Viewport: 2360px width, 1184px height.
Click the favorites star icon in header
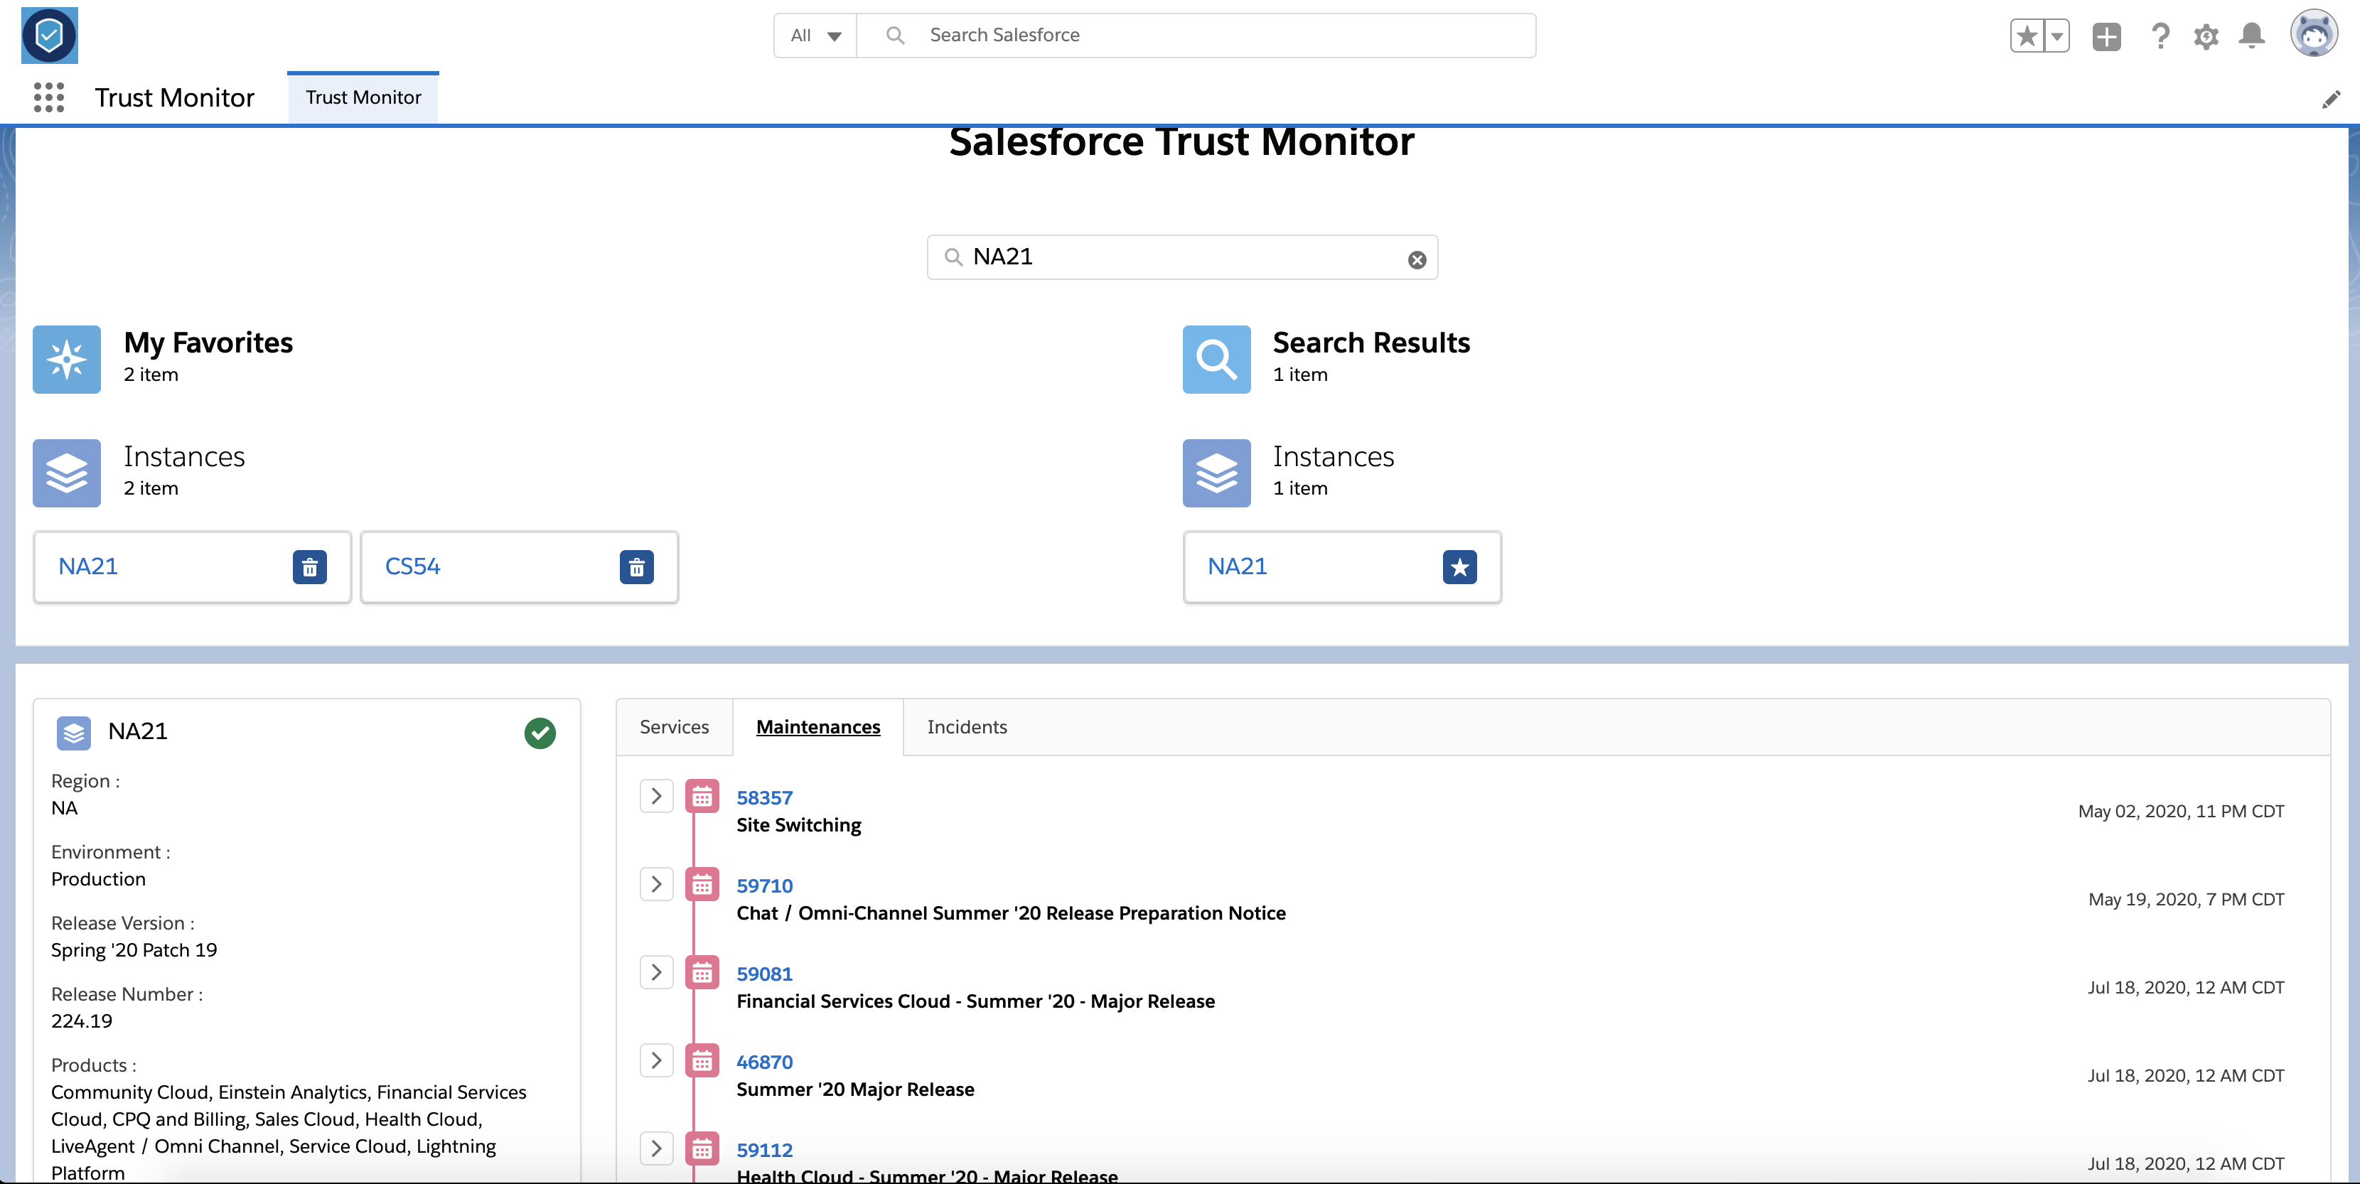(2027, 36)
